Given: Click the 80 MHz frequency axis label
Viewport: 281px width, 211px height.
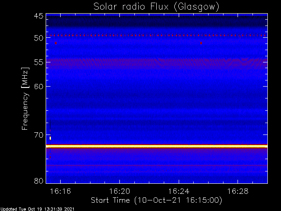Looking at the screenshot, I should pos(39,181).
